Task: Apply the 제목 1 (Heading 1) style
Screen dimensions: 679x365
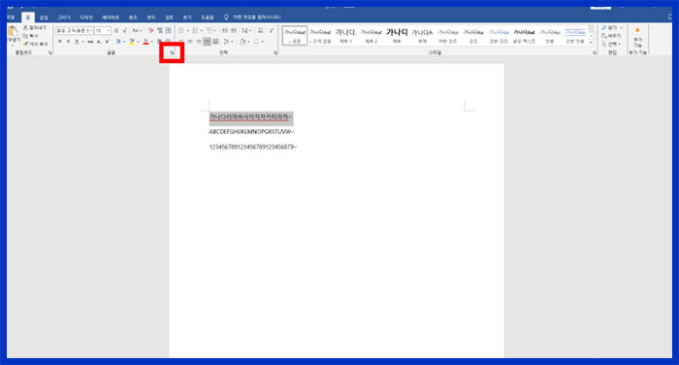Action: (x=345, y=35)
